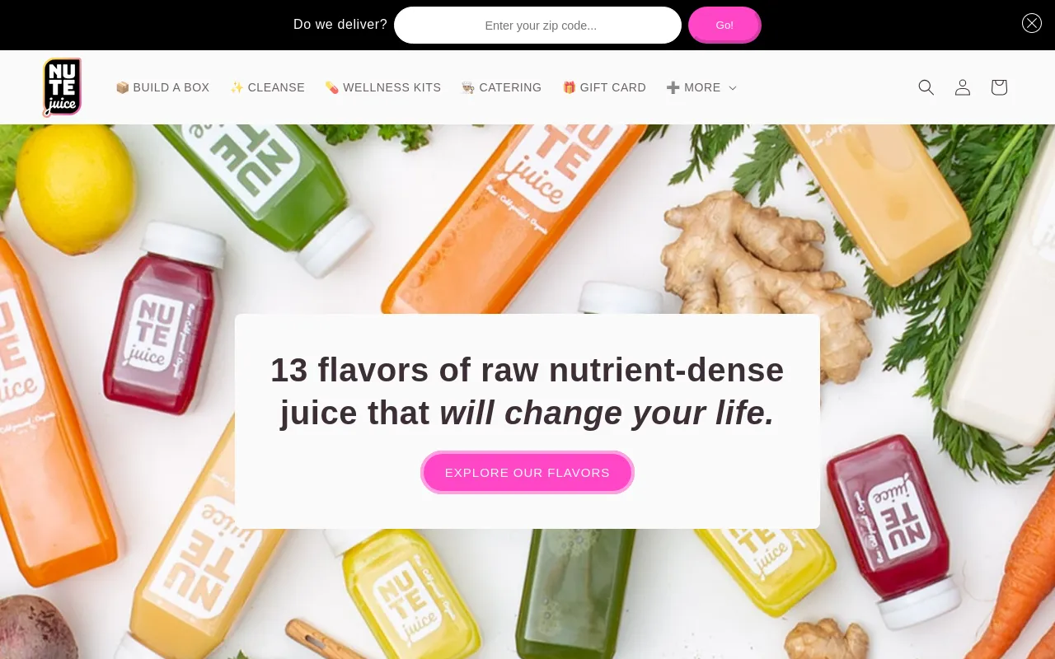Click the Explore Our Flavors button
The width and height of the screenshot is (1055, 659).
point(527,473)
